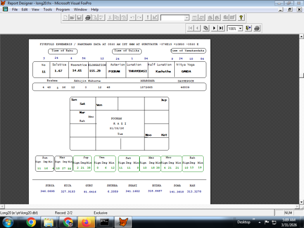
Task: Click the Visual FoxPro taskbar icon
Action: click(124, 221)
